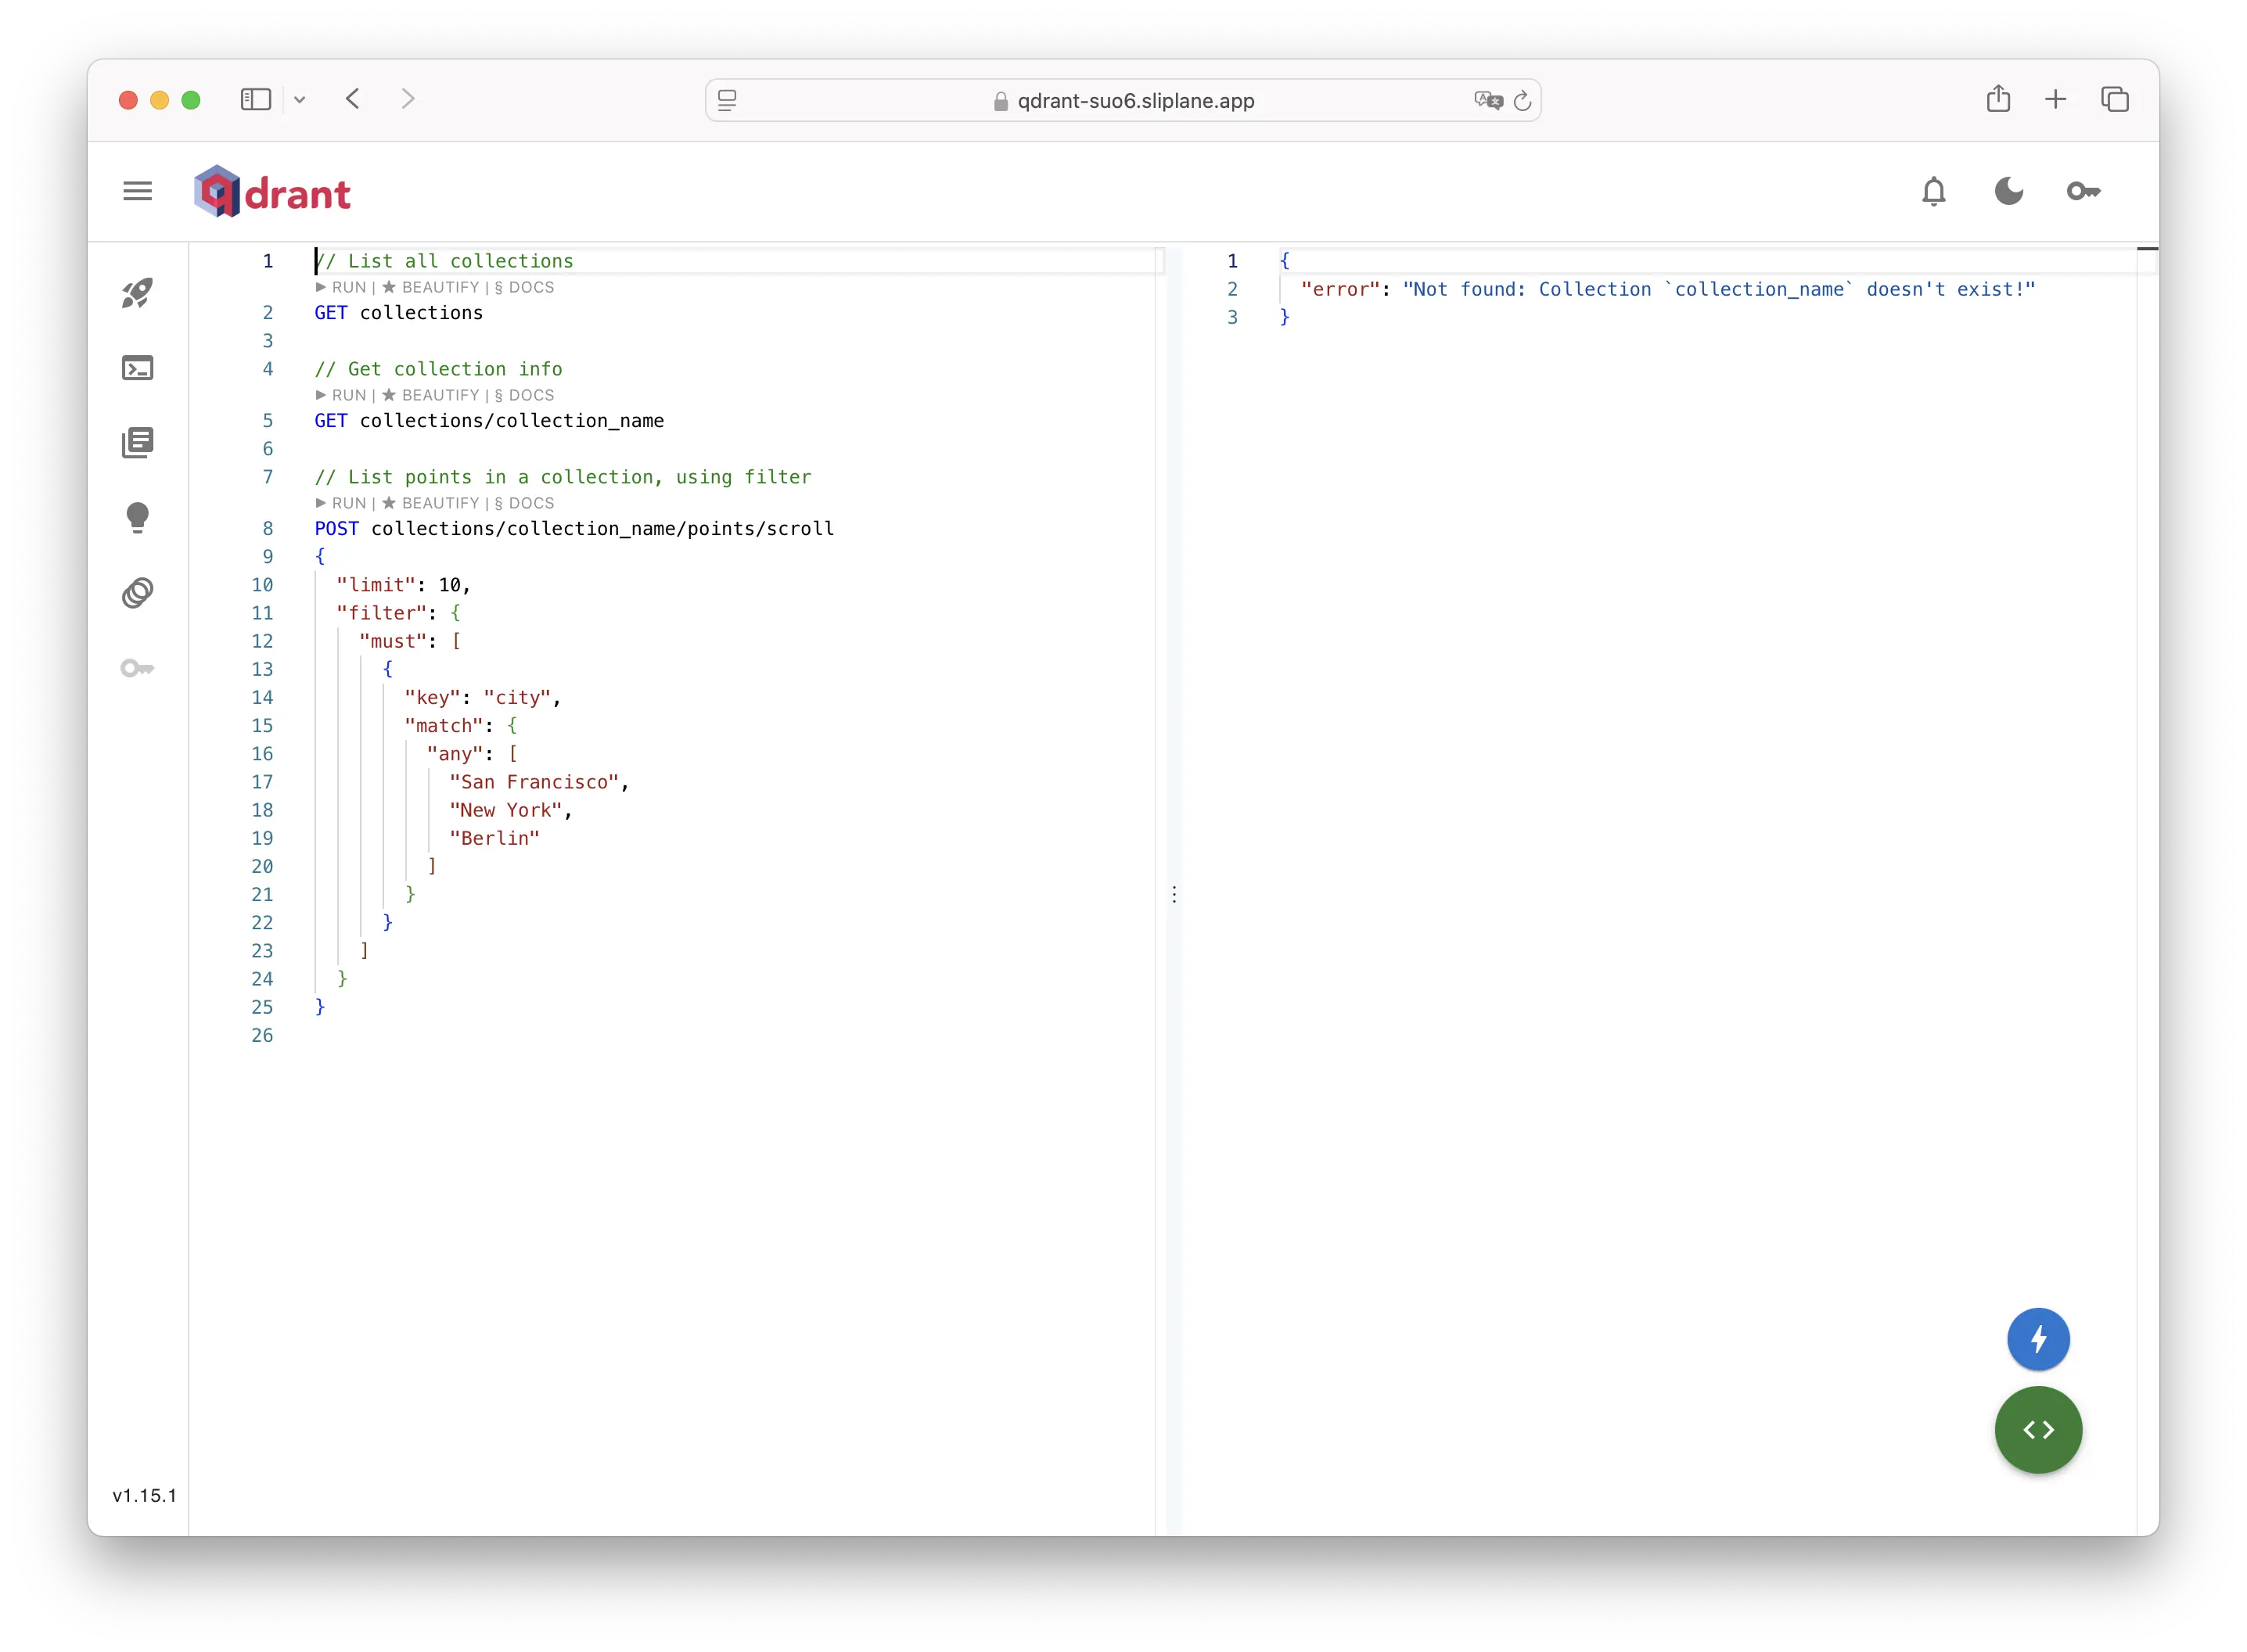Expand Safari sidebar dropdown chevron
Viewport: 2247px width, 1652px height.
300,100
